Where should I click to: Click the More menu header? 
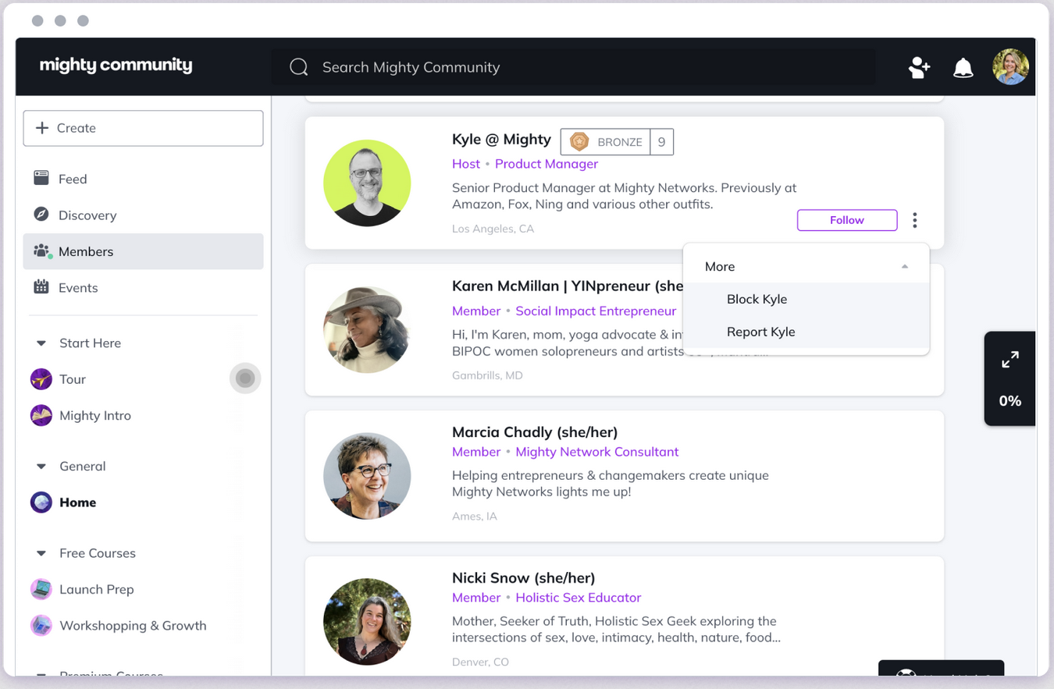point(807,266)
